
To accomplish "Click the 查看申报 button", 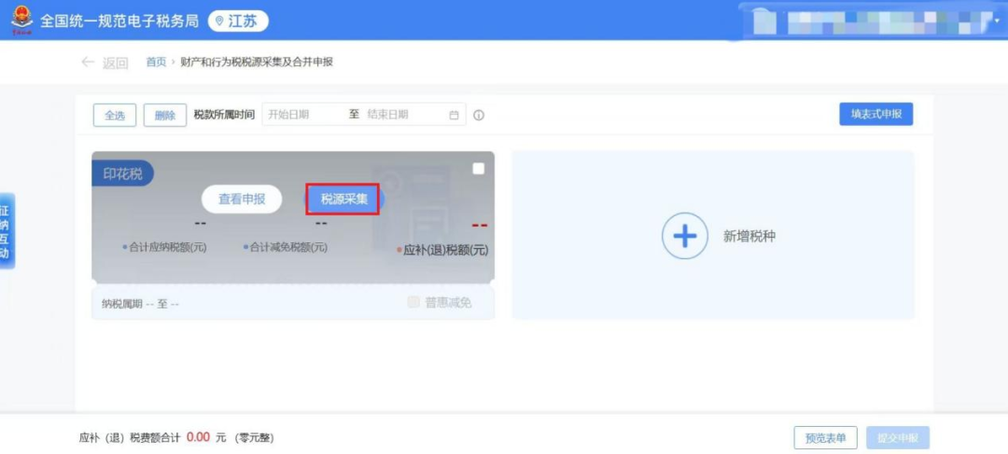I will pos(242,199).
